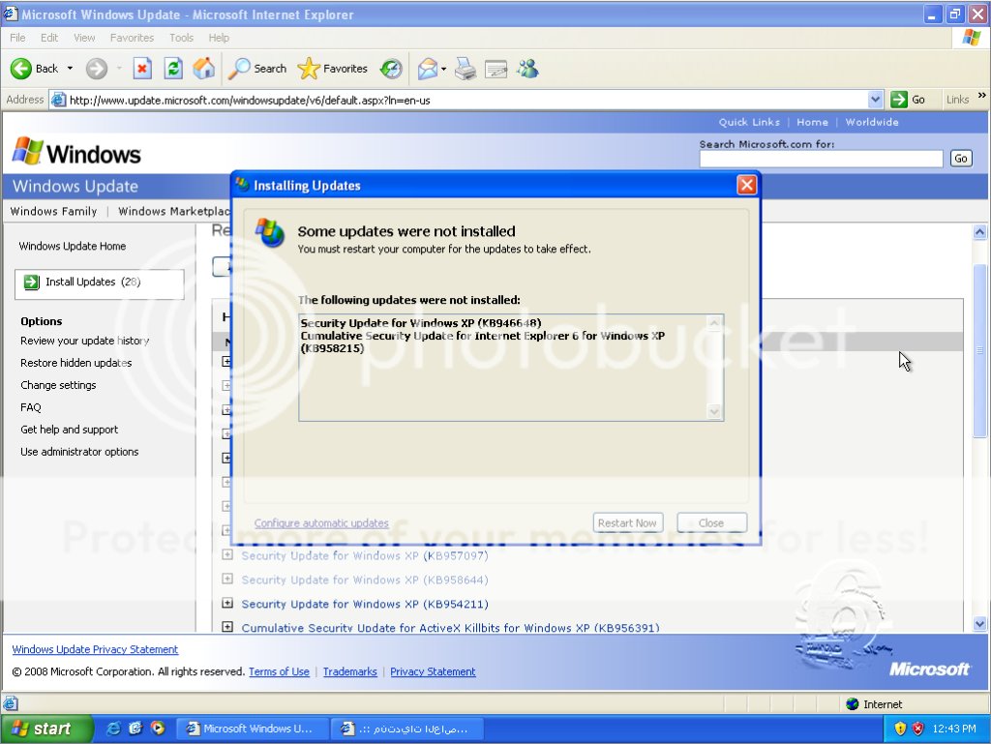The image size is (991, 744).
Task: Click the Refresh page toolbar icon
Action: [x=173, y=69]
